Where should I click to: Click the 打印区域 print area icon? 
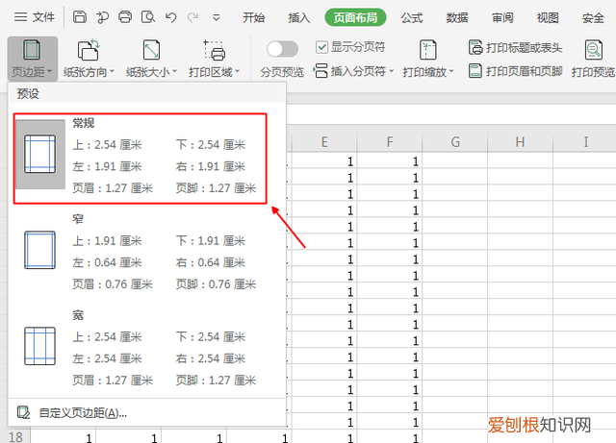214,50
